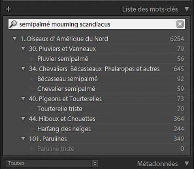Select the Harfang des neiges keyword
This screenshot has height=169, width=194.
64,129
